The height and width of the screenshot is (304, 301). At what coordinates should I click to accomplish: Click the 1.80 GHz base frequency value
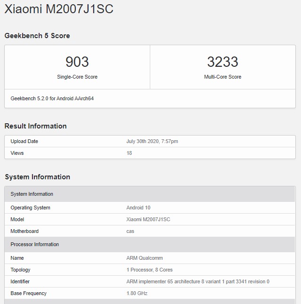(x=136, y=293)
